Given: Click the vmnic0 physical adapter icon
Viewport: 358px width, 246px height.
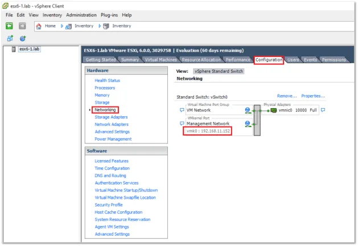Looking at the screenshot, I should pyautogui.click(x=273, y=110).
